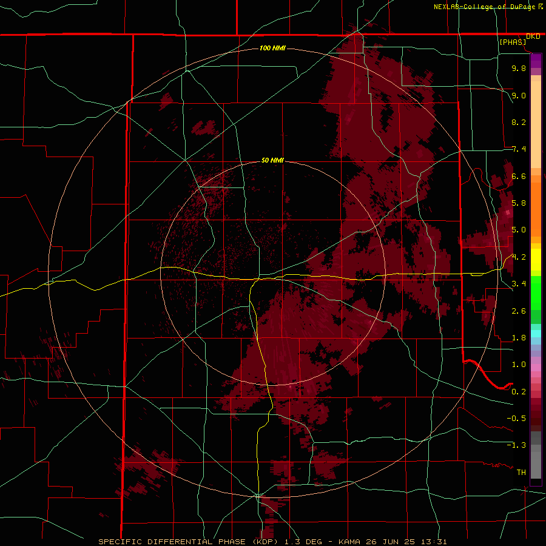Click the 5.8 legend value

519,203
